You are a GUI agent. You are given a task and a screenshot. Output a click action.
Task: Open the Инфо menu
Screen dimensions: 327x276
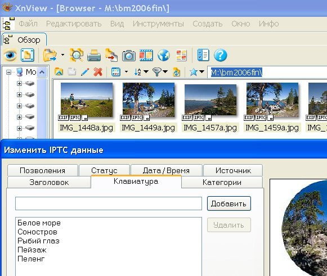[269, 24]
